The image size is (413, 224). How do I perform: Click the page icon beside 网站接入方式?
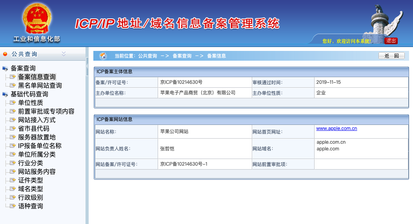(x=13, y=120)
